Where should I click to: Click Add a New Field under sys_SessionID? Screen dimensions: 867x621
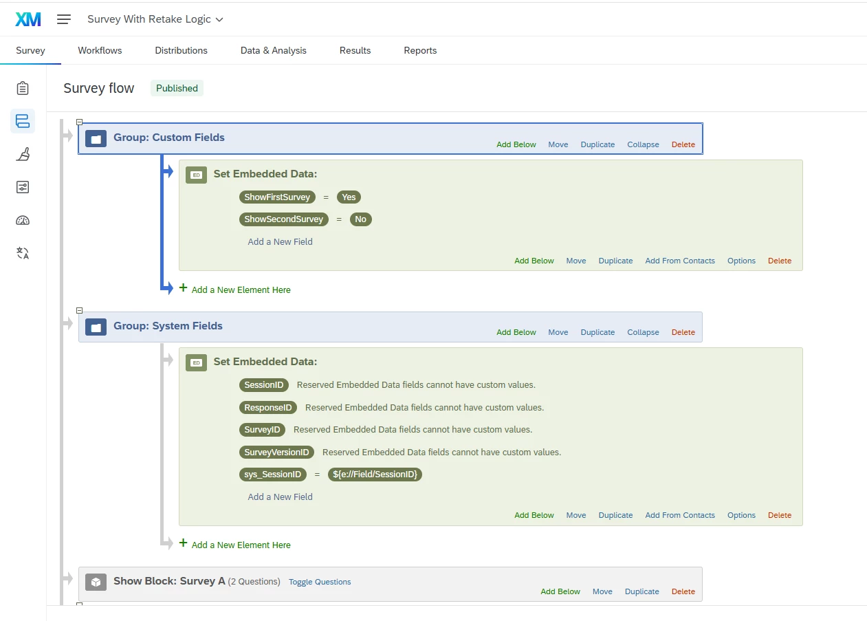pos(280,497)
